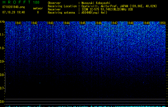This screenshot has width=168, height=107.
Task: Click the A504HB(yagi 4el) antenna text
Action: coord(94,13)
